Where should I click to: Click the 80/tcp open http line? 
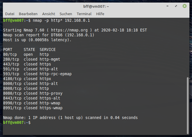tap(26, 55)
